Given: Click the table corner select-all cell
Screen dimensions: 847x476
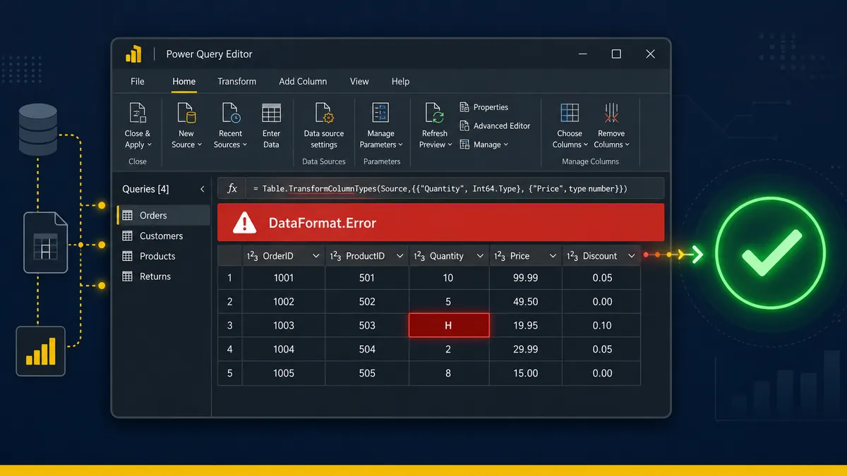Looking at the screenshot, I should [x=230, y=256].
